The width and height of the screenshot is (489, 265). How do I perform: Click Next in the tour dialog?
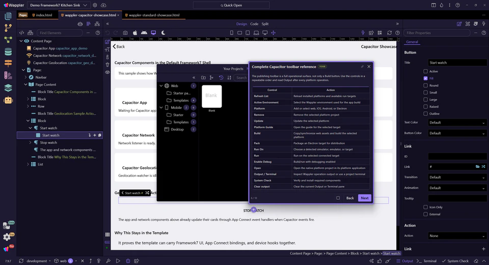[x=365, y=198]
